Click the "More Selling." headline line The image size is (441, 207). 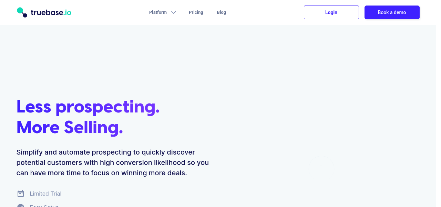tap(70, 127)
